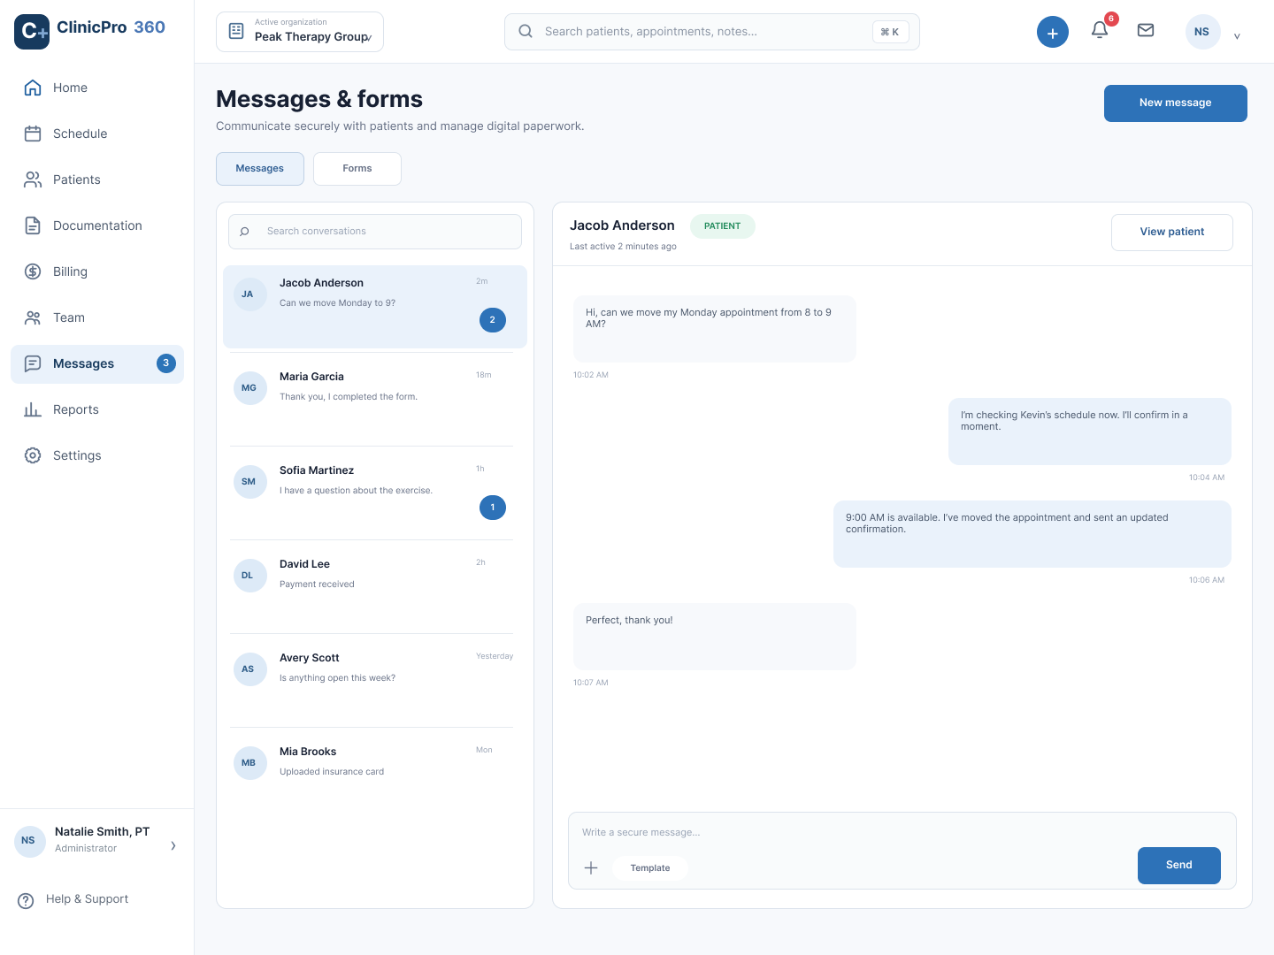Click the '9:00 AM is available' message bubble
Screen dimensions: 1274x955
(1032, 534)
